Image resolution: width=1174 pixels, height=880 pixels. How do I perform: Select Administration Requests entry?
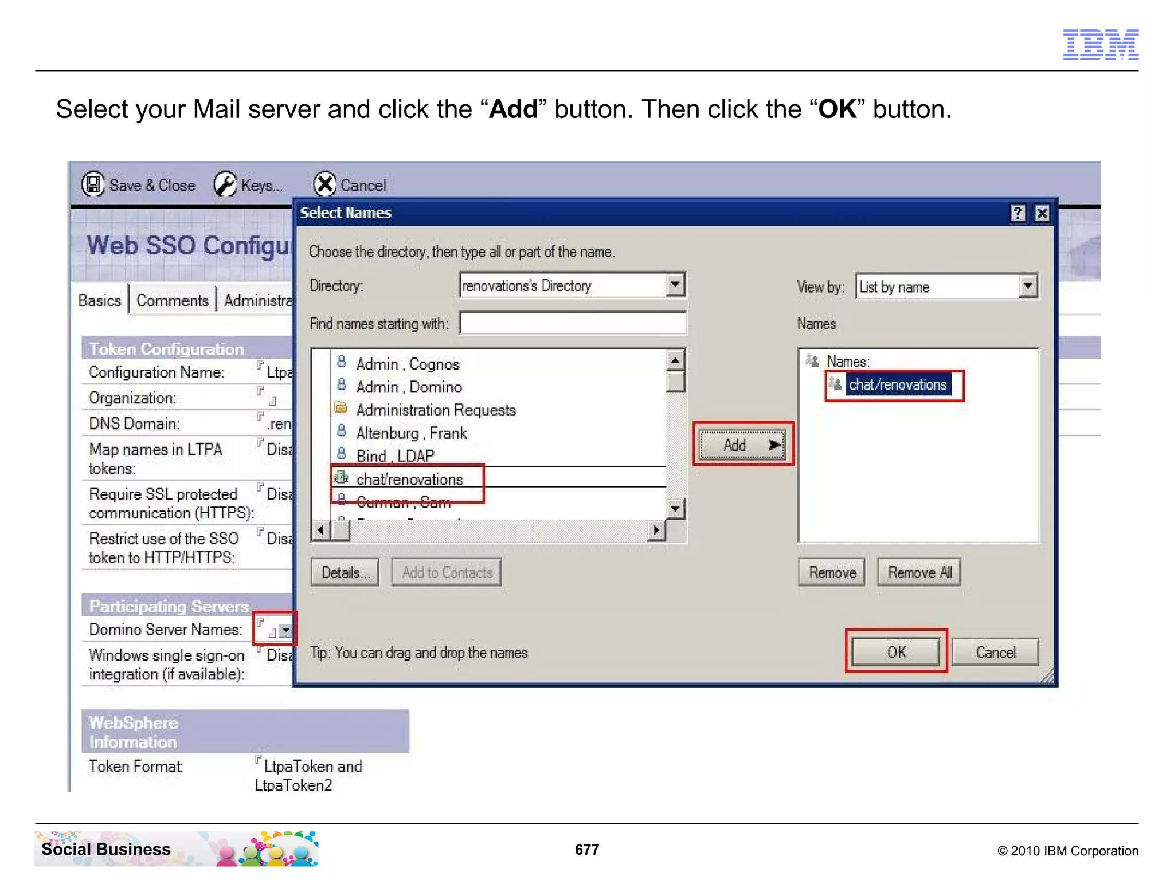point(436,410)
